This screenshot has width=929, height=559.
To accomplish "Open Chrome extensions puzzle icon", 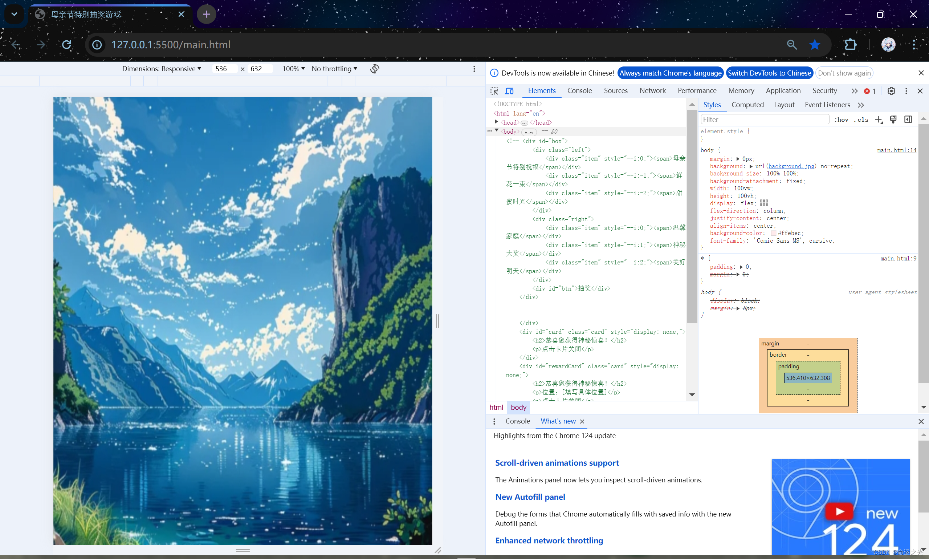I will (850, 45).
